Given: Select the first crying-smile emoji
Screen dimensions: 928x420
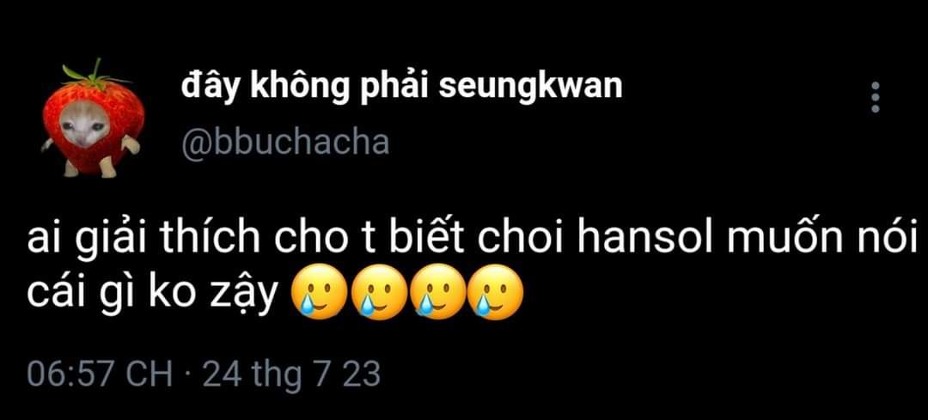Looking at the screenshot, I should pos(320,292).
